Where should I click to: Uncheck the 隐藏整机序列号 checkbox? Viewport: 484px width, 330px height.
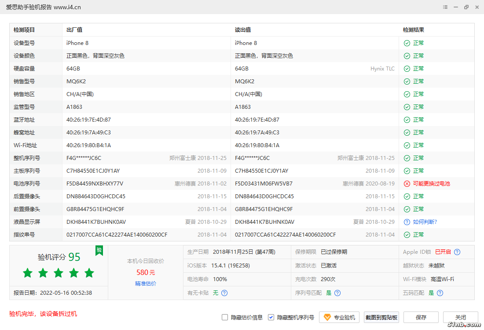(271, 317)
